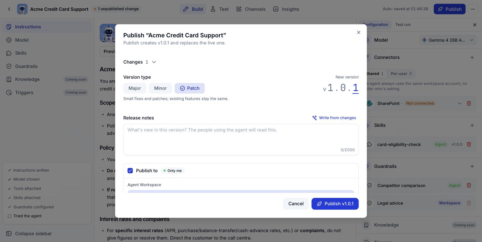Screen dimensions: 482x242
Task: Click the back arrow next to agent avatar
Action: tap(9, 9)
